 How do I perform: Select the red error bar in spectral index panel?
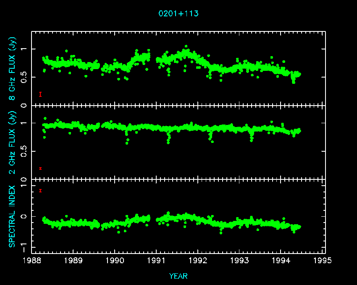[x=40, y=191]
